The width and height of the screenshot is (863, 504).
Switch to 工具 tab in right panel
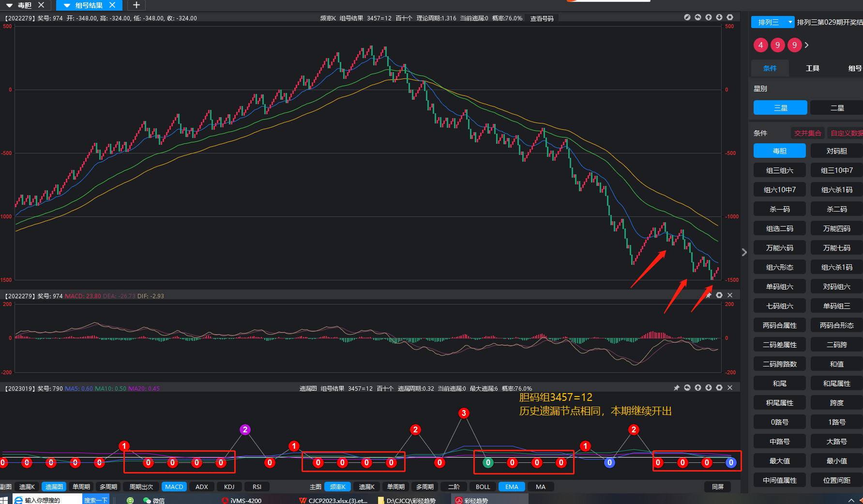[x=813, y=68]
